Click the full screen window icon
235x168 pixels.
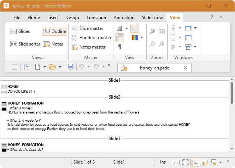188,38
